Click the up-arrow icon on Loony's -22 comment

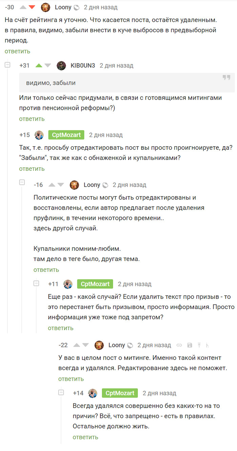(x=199, y=345)
